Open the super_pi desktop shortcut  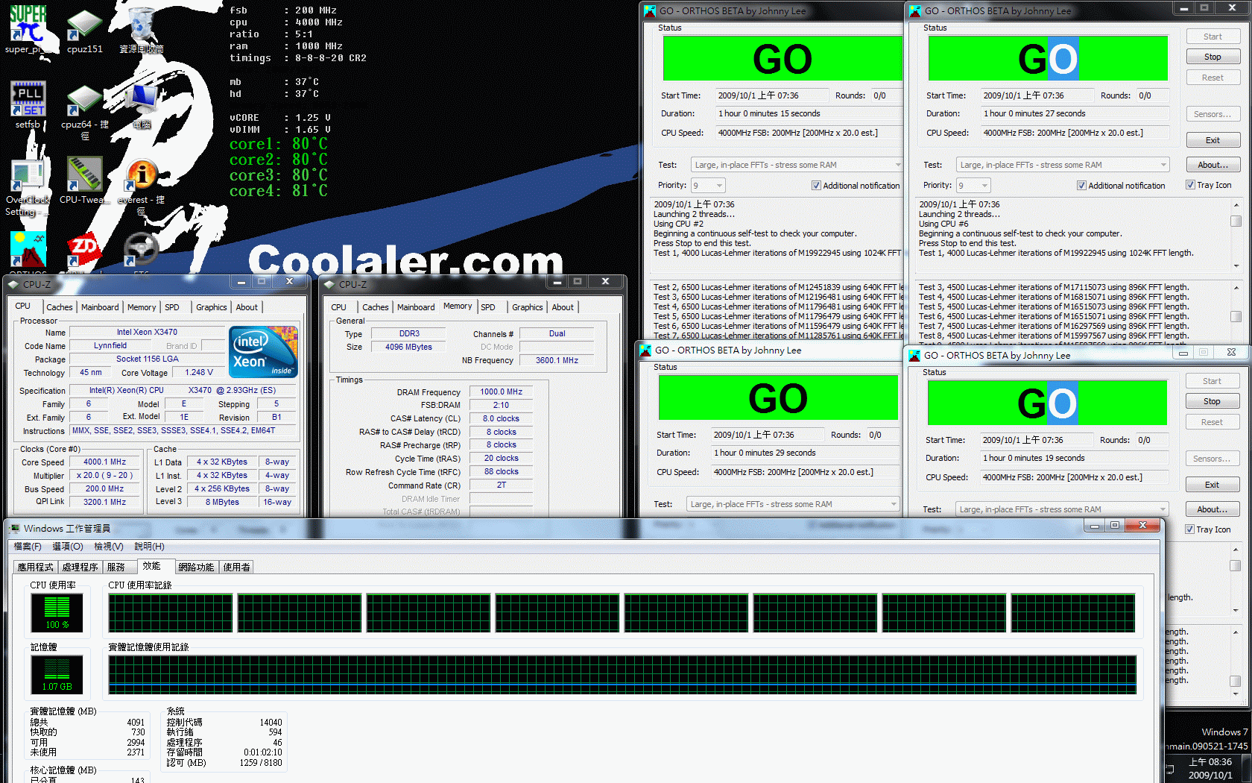coord(28,29)
